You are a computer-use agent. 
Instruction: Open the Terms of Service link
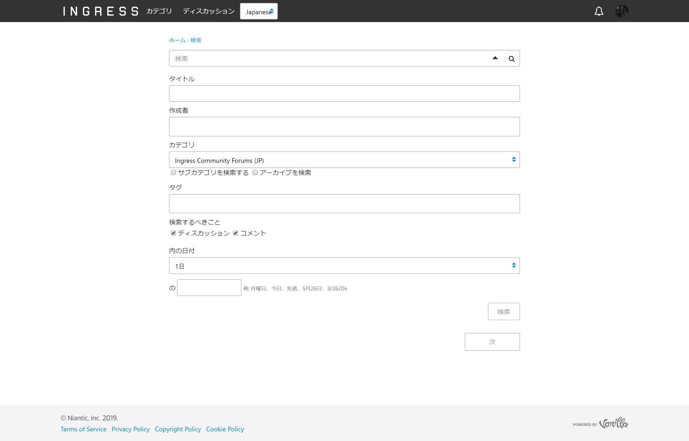(x=83, y=429)
